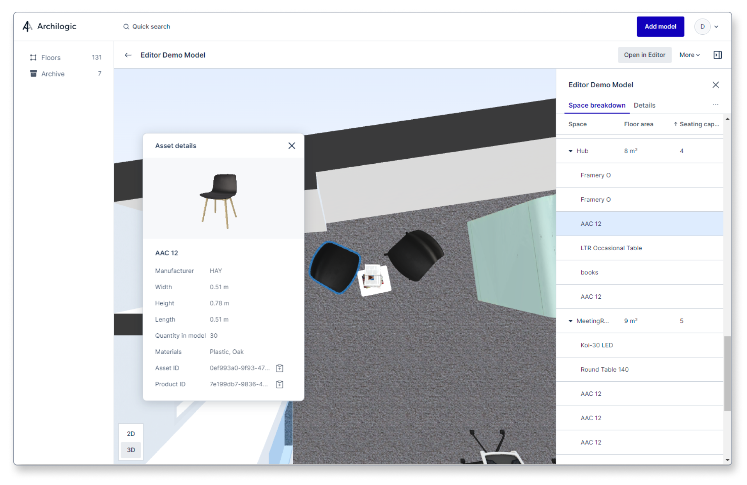Click Open in Editor button
This screenshot has height=485, width=747.
pyautogui.click(x=644, y=55)
